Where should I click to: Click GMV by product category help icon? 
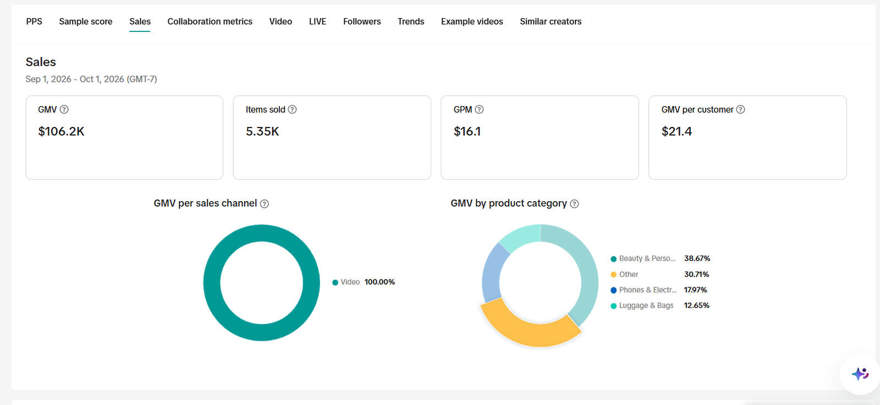click(x=574, y=204)
